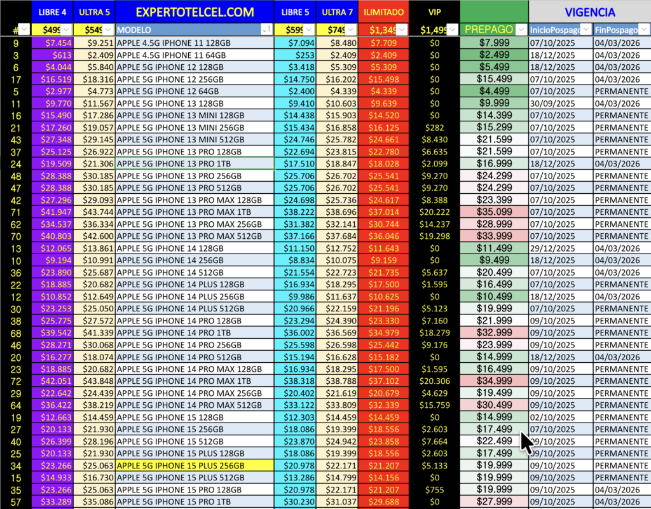The image size is (651, 509).
Task: Open the PREPAGO column filter dropdown
Action: [521, 29]
